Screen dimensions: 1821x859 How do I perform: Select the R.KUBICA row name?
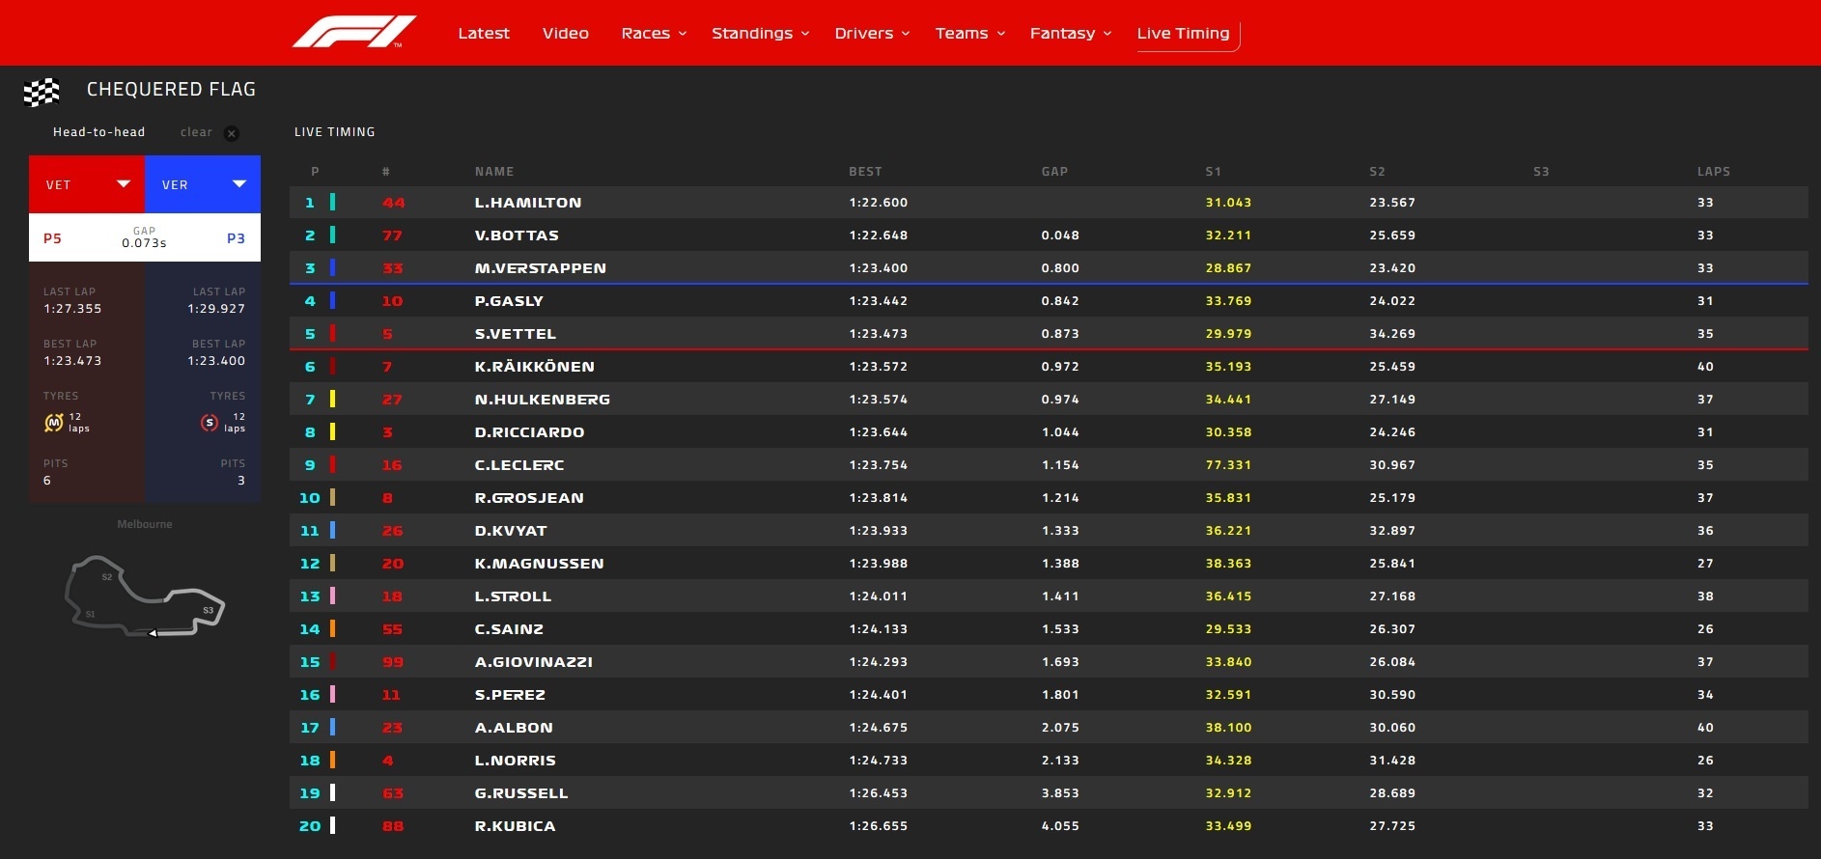tap(515, 826)
